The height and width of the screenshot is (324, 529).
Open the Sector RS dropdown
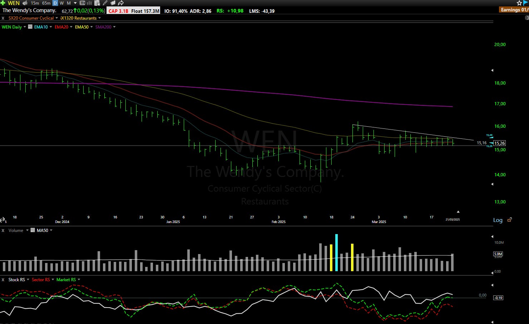pyautogui.click(x=53, y=279)
